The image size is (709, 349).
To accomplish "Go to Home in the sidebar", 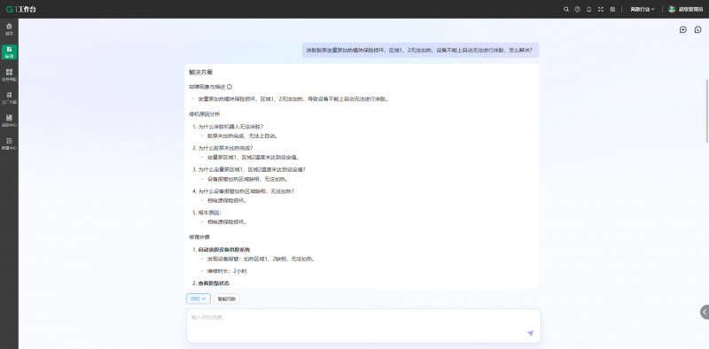I will (x=9, y=29).
